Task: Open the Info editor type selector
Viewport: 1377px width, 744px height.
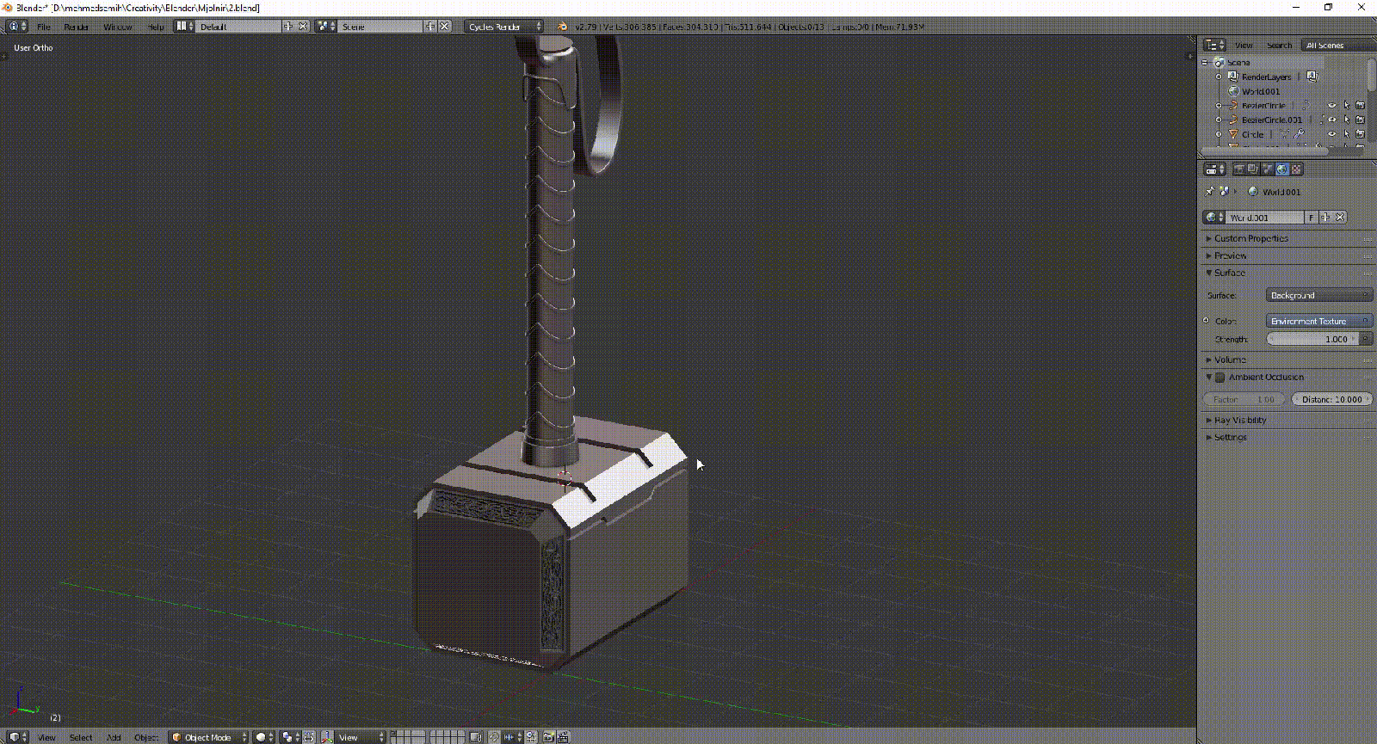Action: click(17, 27)
